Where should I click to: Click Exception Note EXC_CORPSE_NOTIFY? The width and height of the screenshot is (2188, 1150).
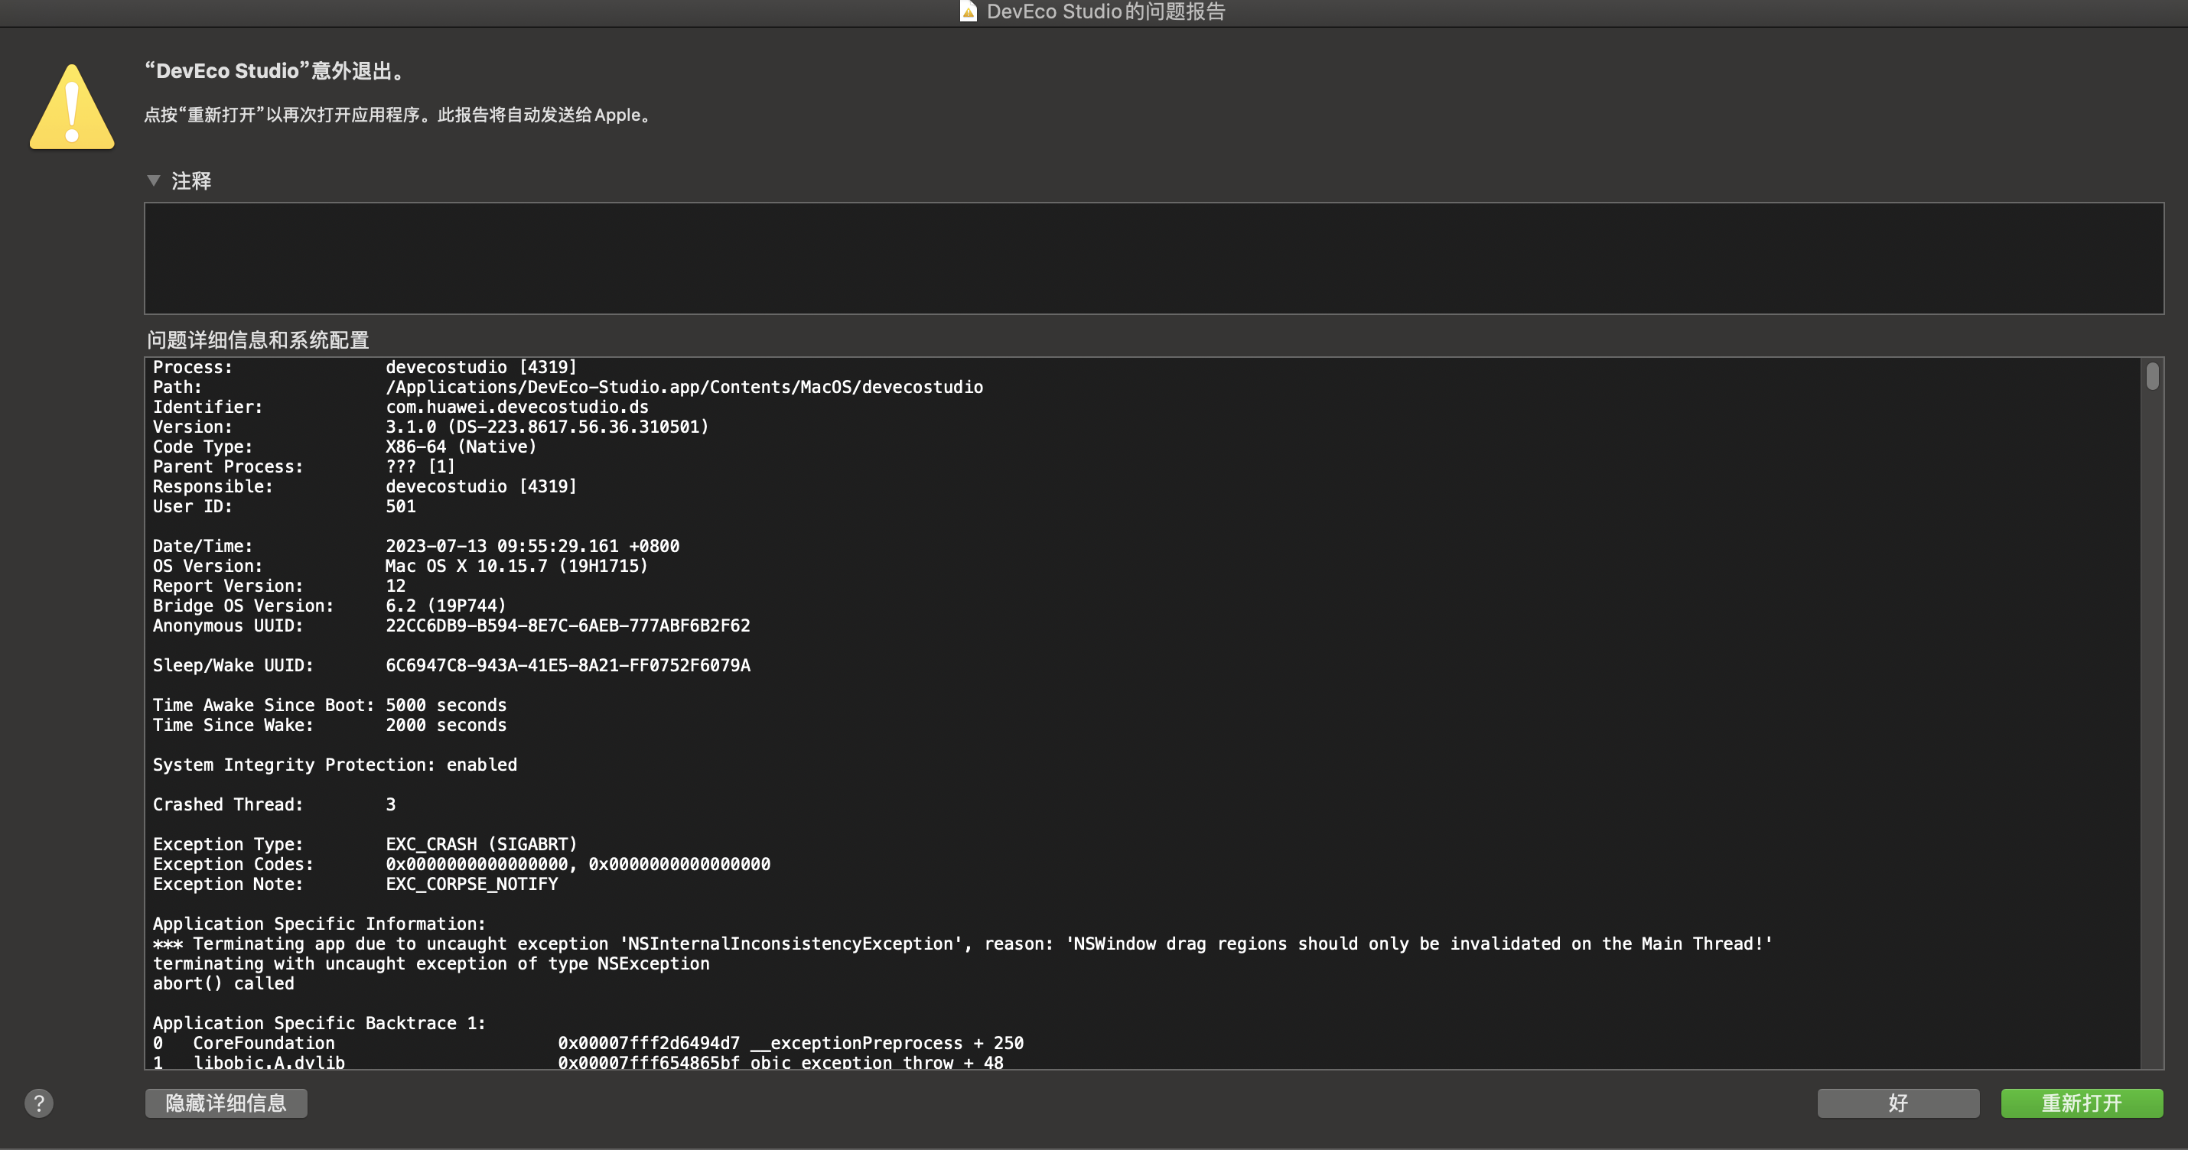tap(471, 883)
